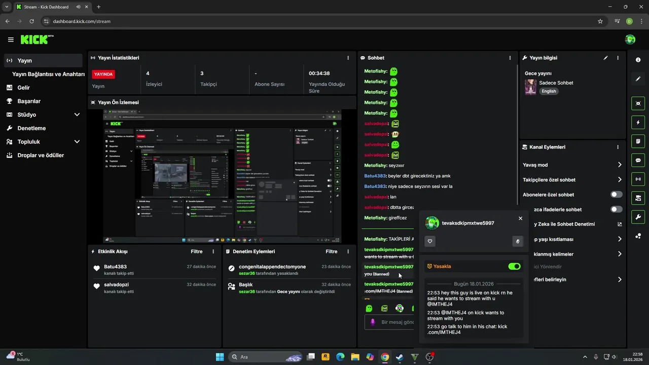Click the chat bubble icon in right sidebar
This screenshot has height=365, width=649.
pos(638,160)
